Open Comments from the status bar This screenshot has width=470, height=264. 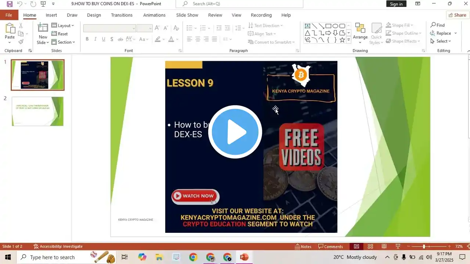pyautogui.click(x=330, y=246)
